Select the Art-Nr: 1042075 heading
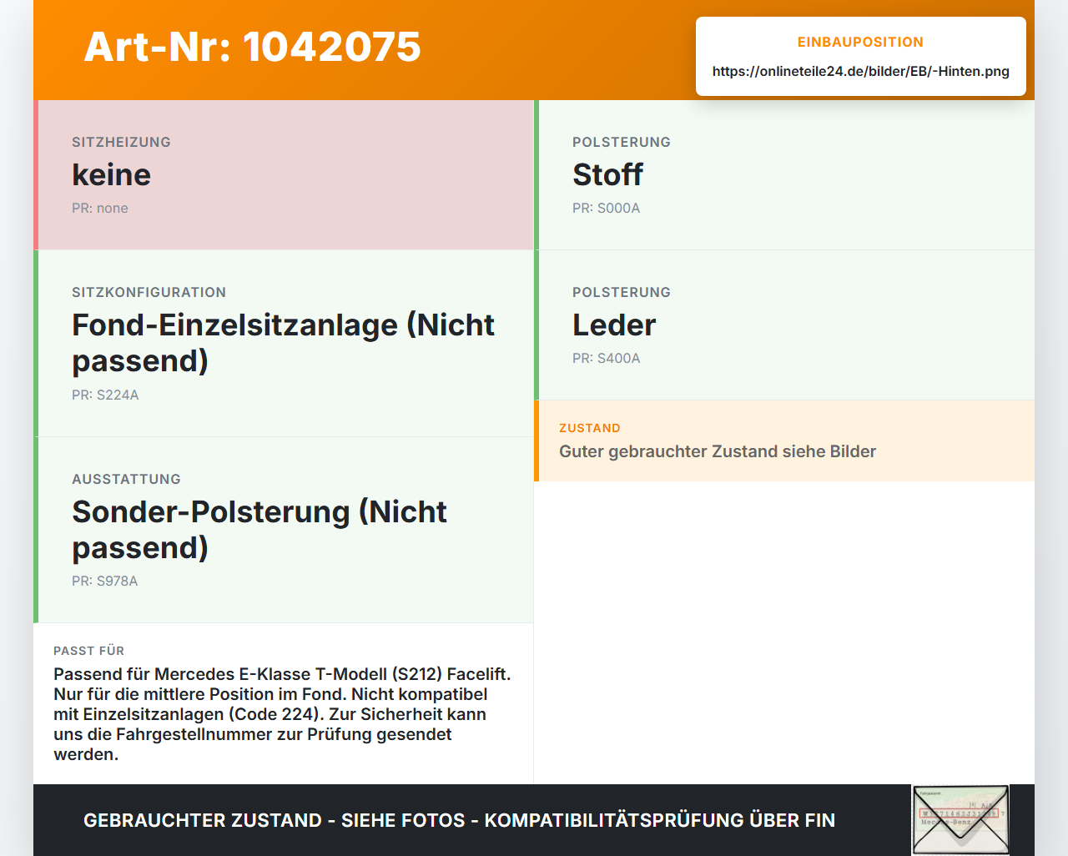Viewport: 1068px width, 856px height. [252, 47]
